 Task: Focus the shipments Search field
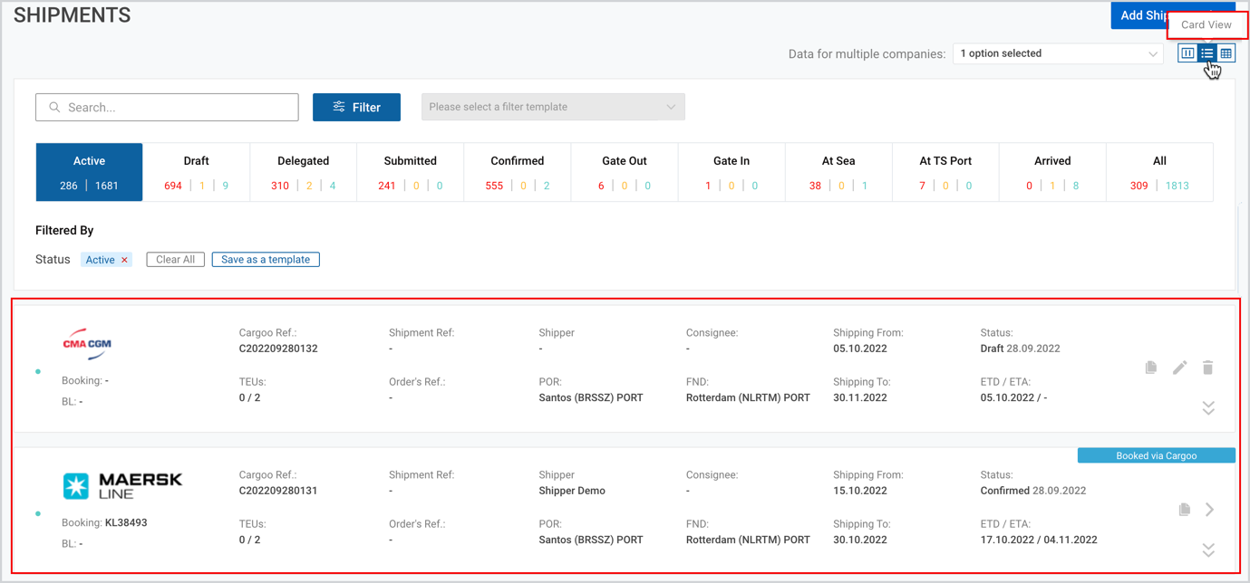(x=167, y=107)
